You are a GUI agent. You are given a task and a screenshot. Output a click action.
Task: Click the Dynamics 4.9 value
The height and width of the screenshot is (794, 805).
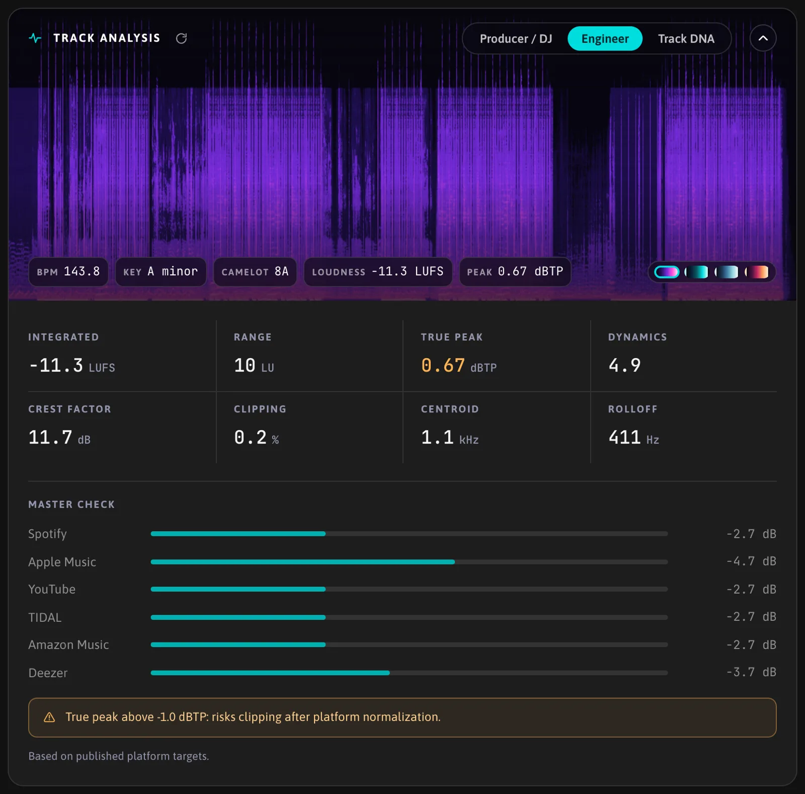(x=624, y=366)
